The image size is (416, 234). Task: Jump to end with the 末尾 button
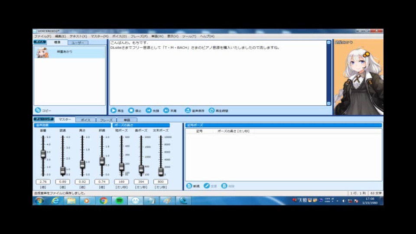click(x=170, y=110)
